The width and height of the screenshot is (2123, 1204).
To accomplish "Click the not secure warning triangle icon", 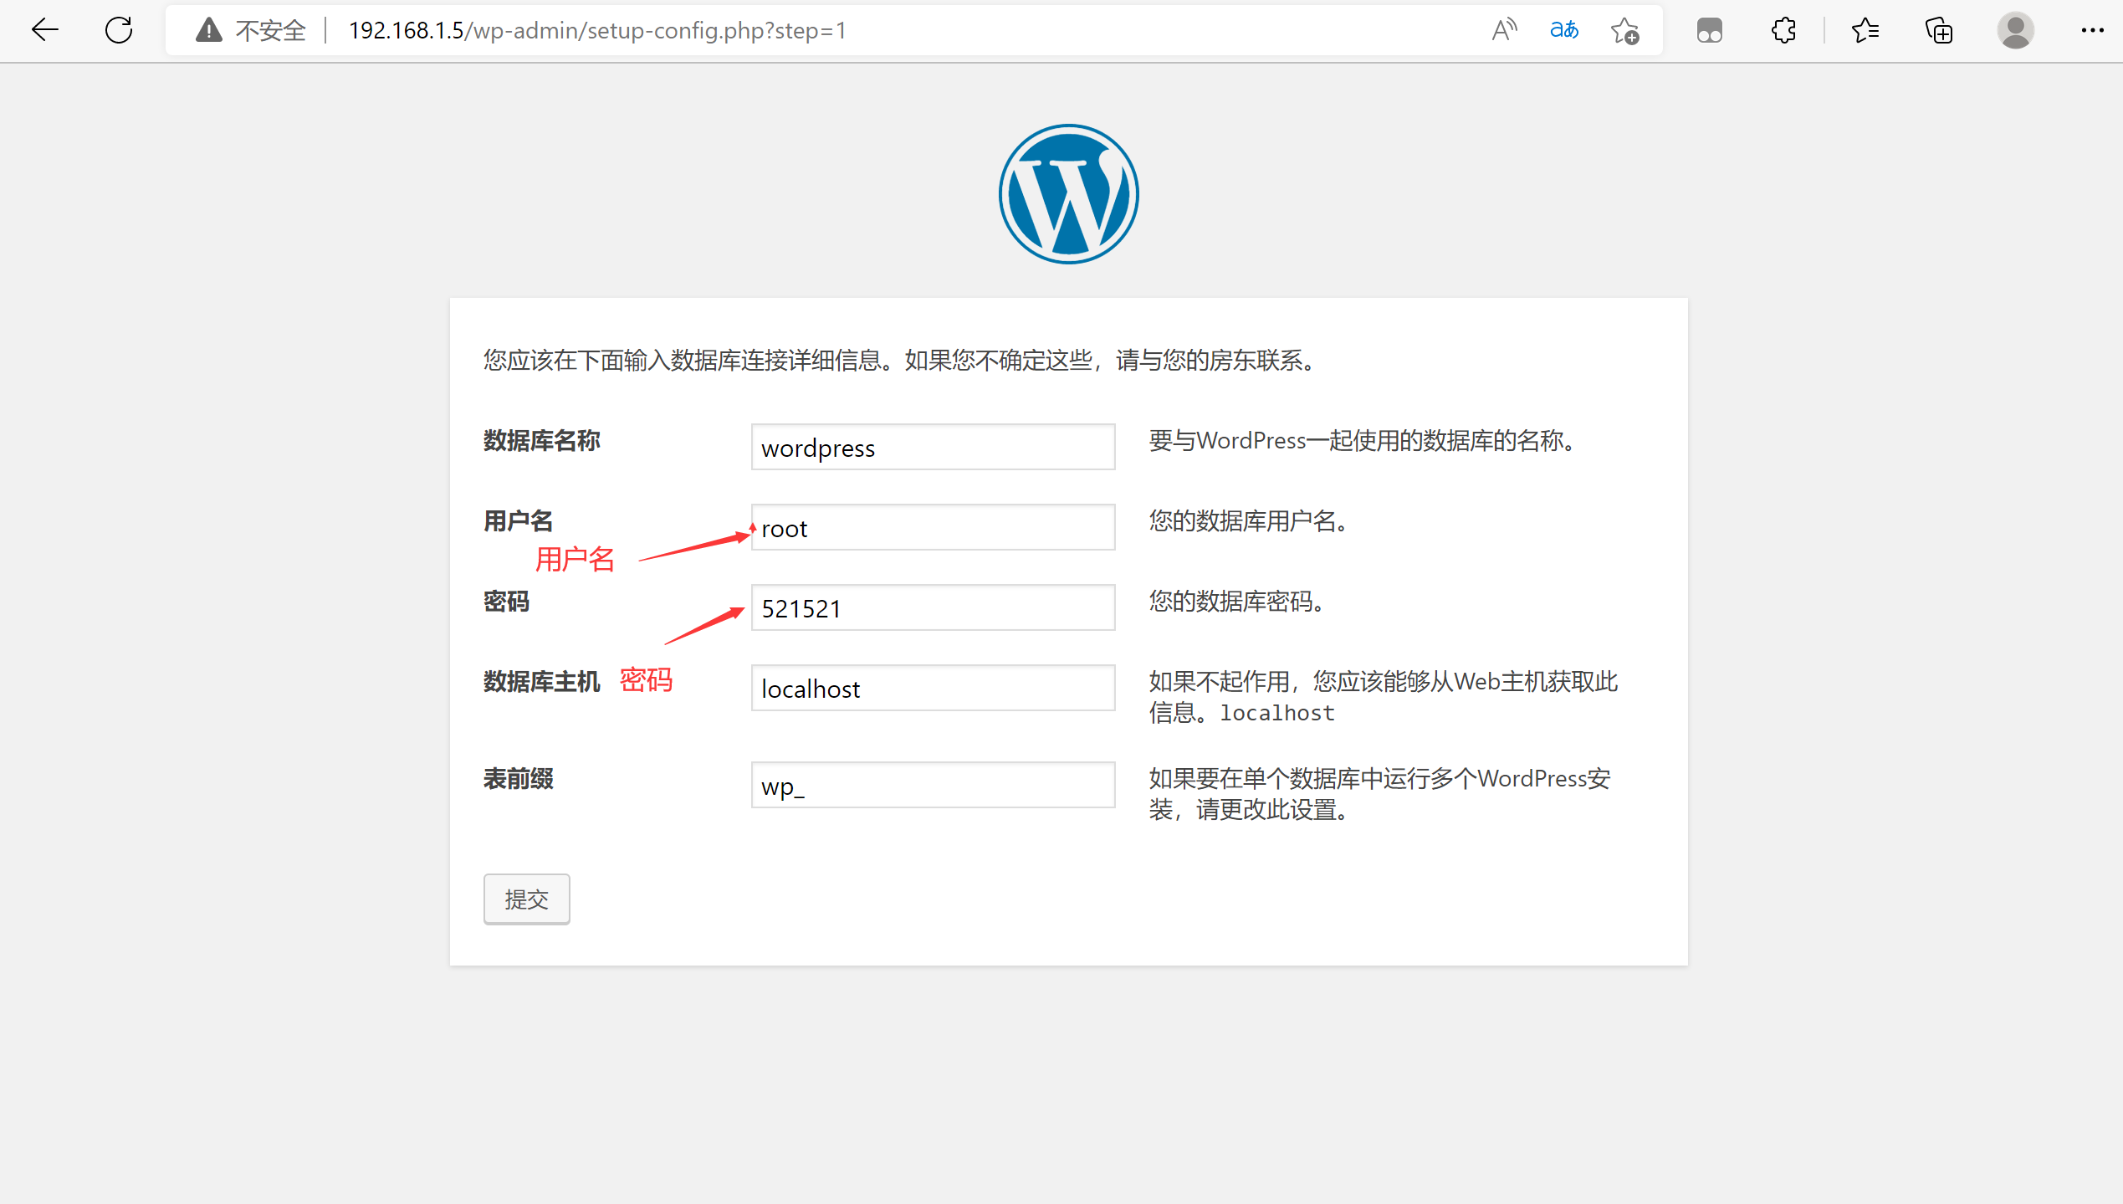I will coord(208,30).
